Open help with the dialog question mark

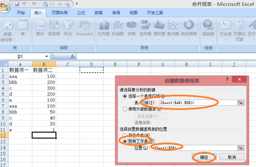click(227, 79)
